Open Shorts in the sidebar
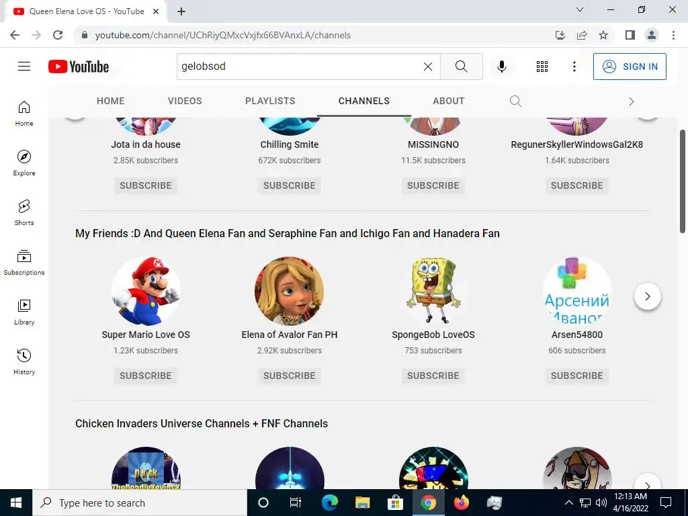The height and width of the screenshot is (516, 688). [24, 213]
